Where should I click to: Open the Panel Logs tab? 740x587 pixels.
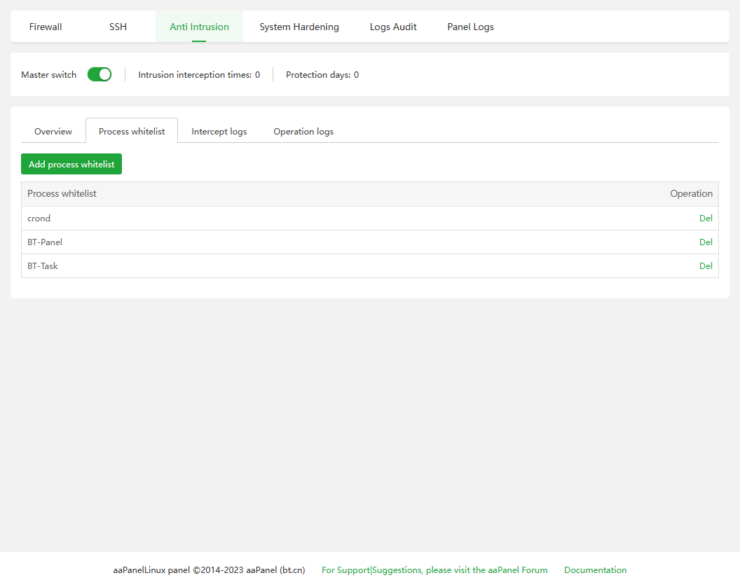coord(470,27)
